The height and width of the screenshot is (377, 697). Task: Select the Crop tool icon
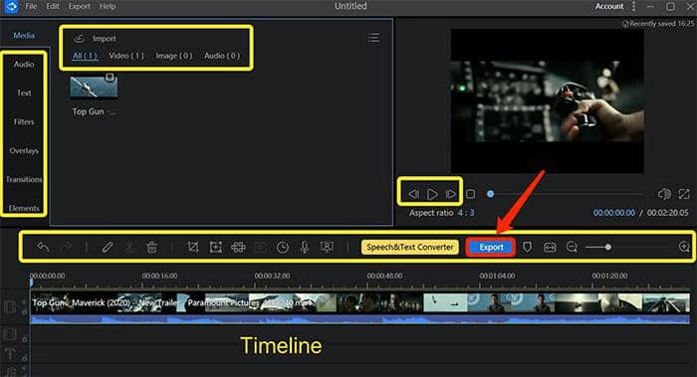click(193, 247)
